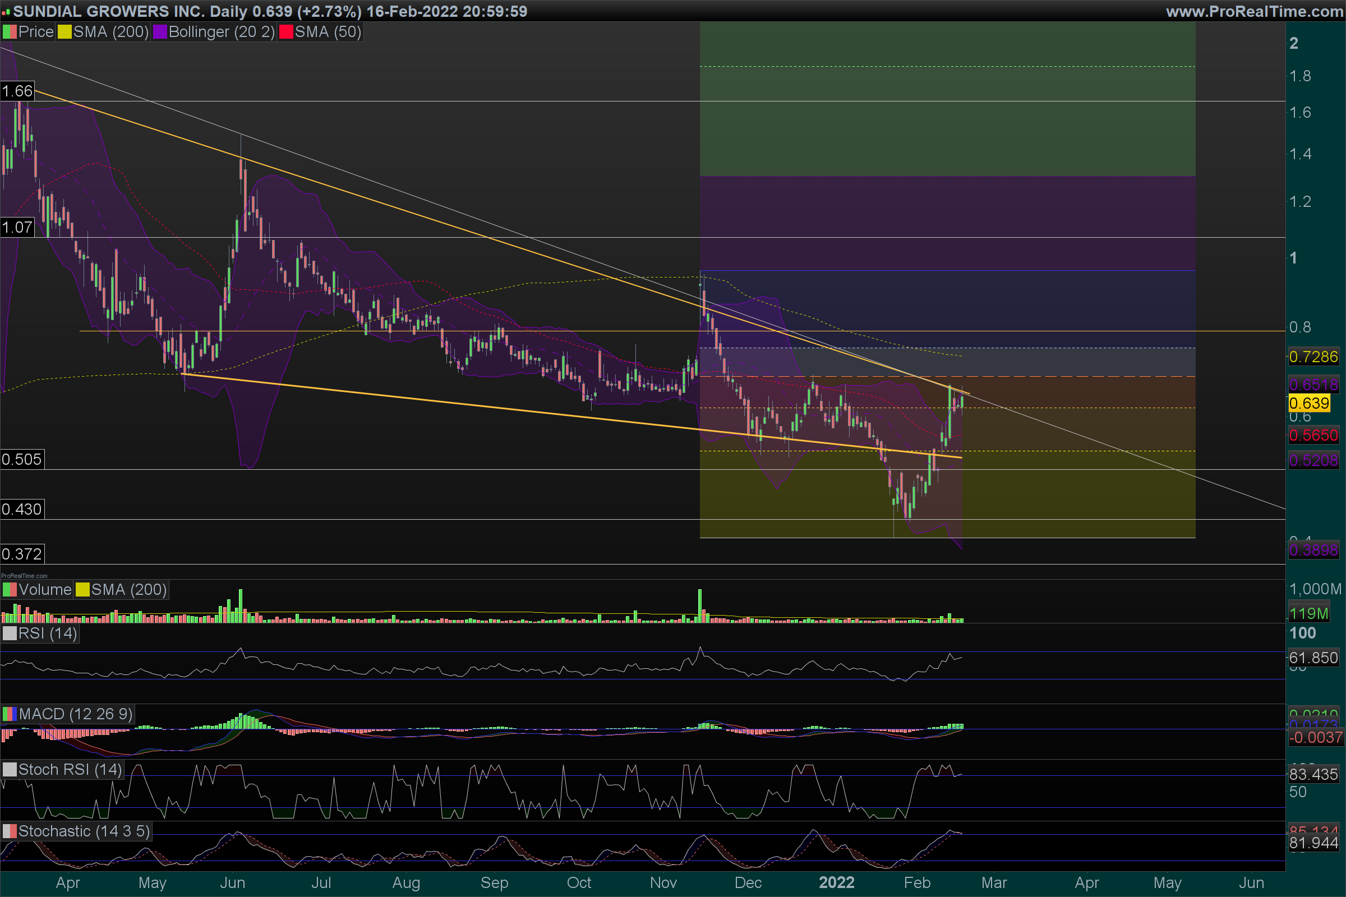The image size is (1346, 897).
Task: Click the 1.66 horizontal line price label
Action: [x=17, y=91]
